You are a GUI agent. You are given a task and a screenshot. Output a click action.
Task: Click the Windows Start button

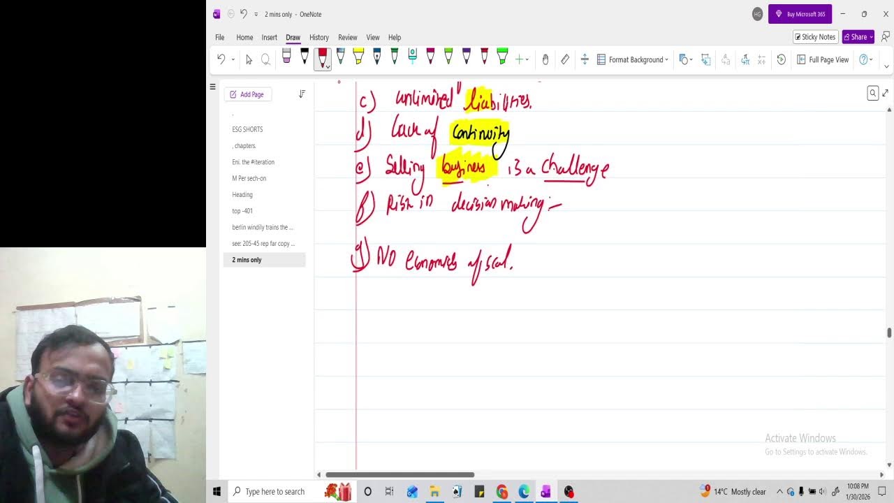click(217, 492)
